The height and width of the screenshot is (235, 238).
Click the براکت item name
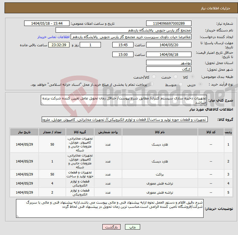pos(160,174)
